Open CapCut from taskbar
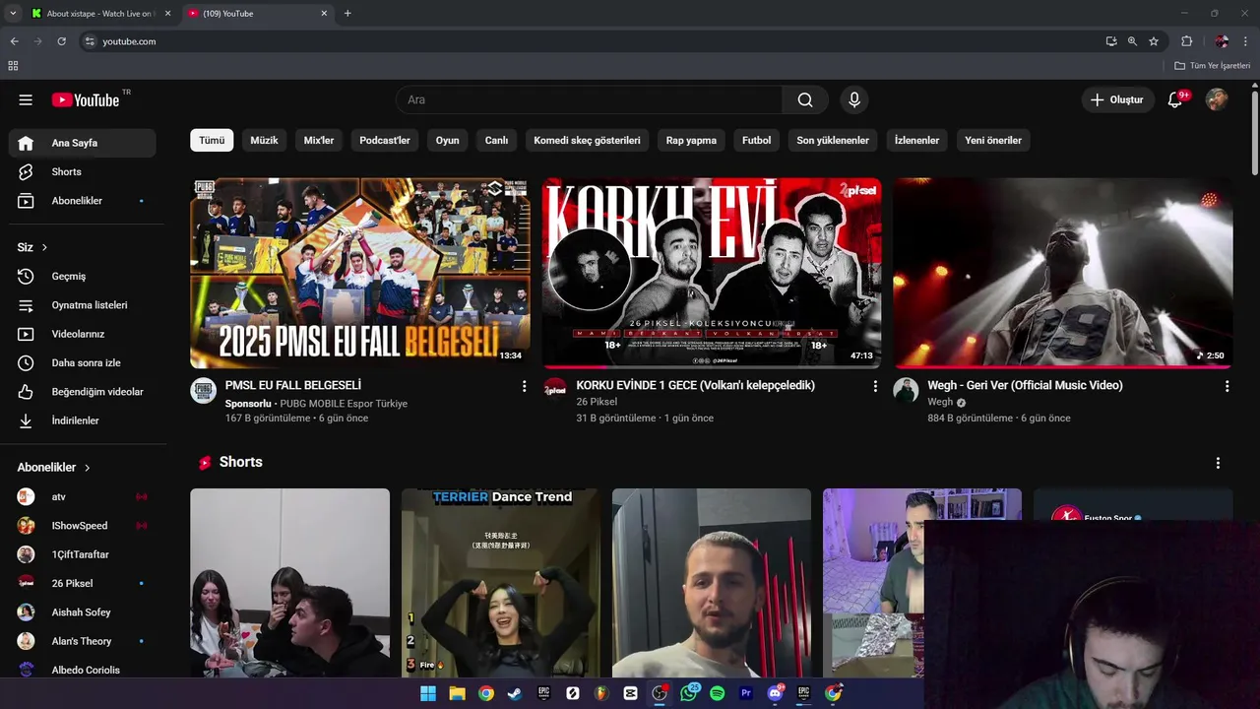This screenshot has width=1260, height=709. click(630, 693)
